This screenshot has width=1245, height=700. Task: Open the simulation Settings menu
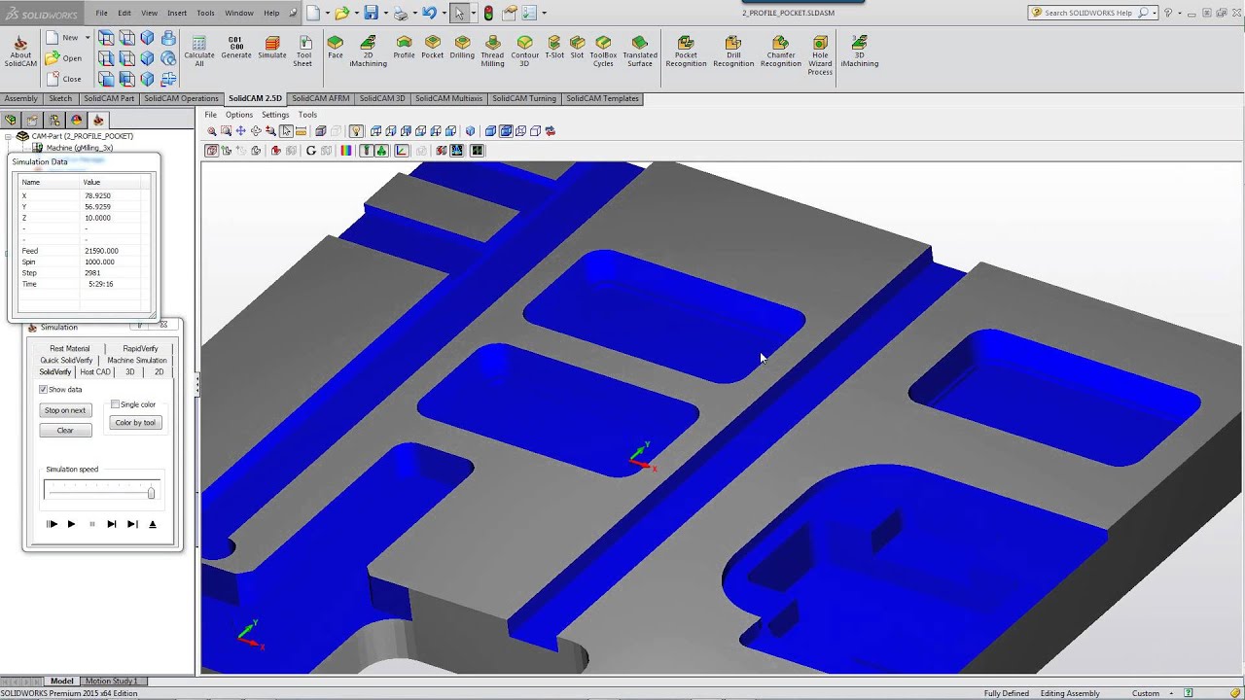point(275,115)
